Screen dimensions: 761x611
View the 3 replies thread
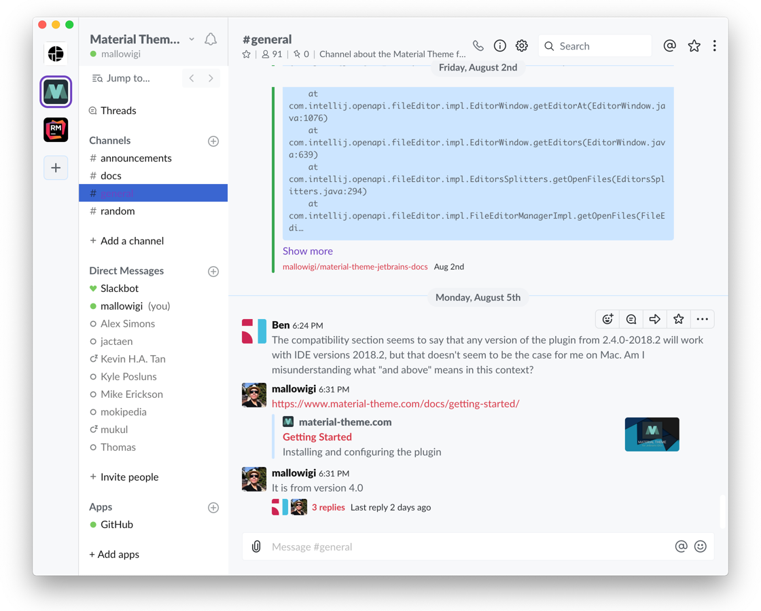[x=328, y=507]
